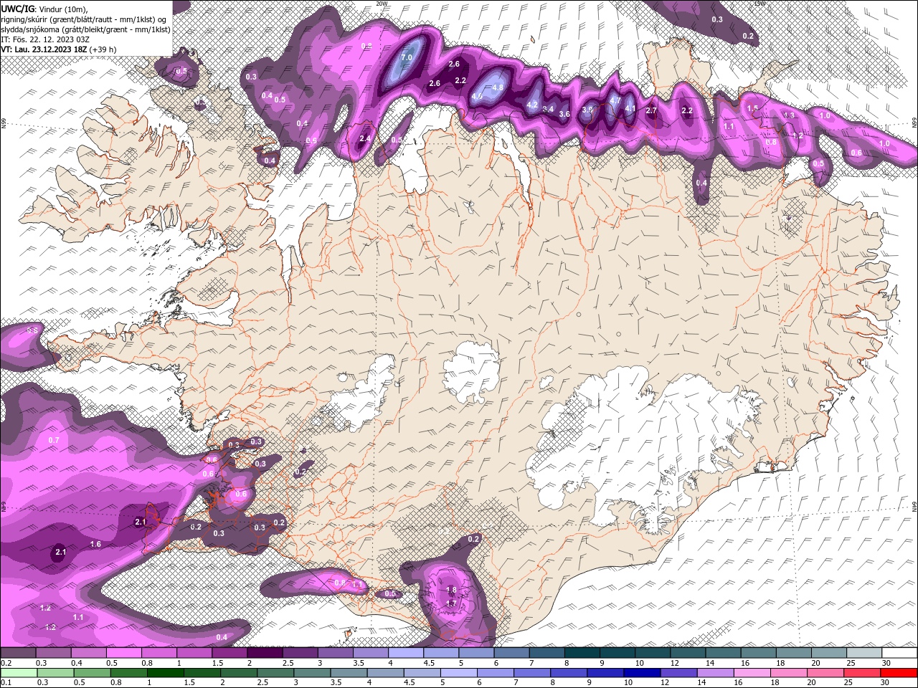Click the 4.1 precipitation value on the map
The image size is (918, 688).
(630, 109)
